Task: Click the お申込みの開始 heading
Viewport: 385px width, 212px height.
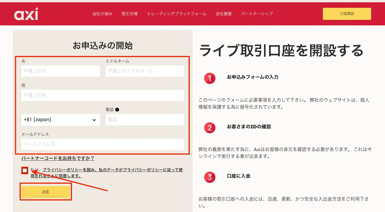Action: tap(103, 46)
